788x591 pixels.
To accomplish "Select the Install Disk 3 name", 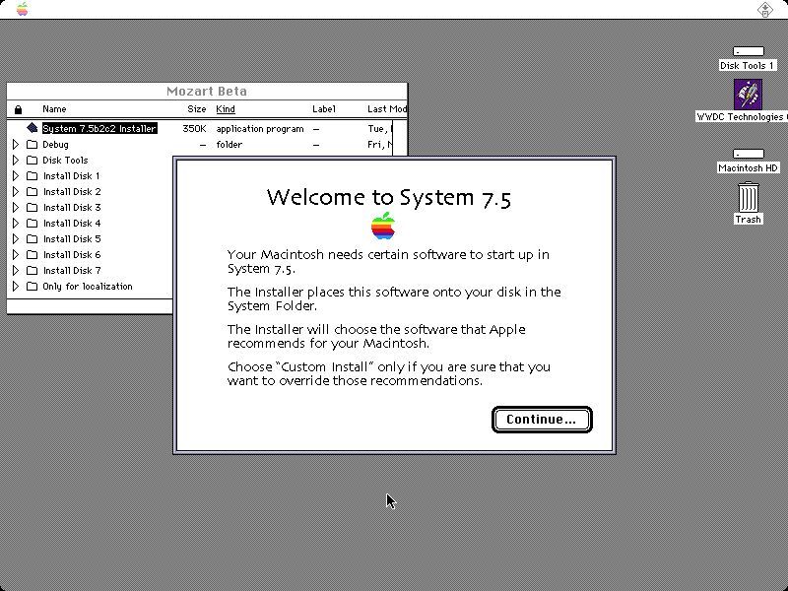I will point(72,207).
